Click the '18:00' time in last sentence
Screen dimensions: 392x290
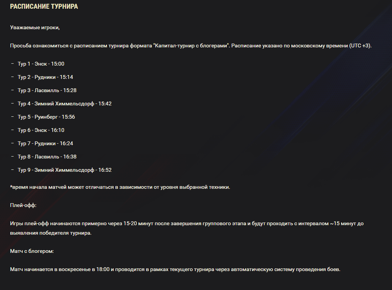[x=103, y=270]
